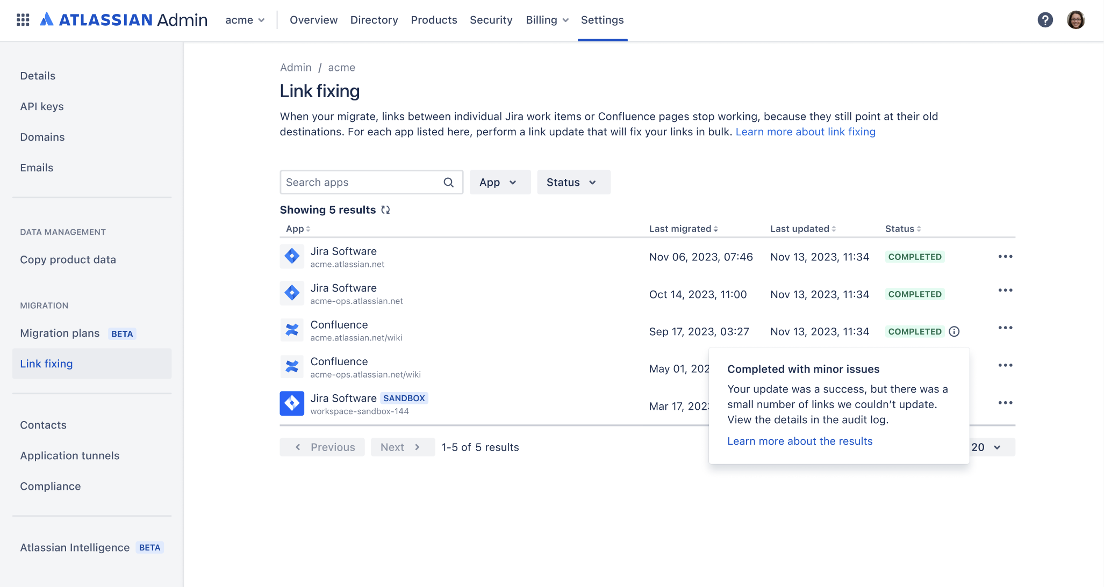The image size is (1104, 587).
Task: Go to the Security tab
Action: click(491, 20)
